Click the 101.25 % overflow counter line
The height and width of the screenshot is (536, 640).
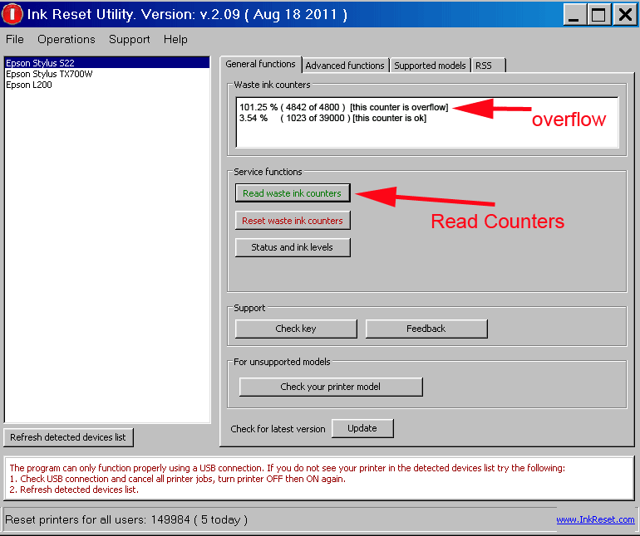pyautogui.click(x=343, y=107)
